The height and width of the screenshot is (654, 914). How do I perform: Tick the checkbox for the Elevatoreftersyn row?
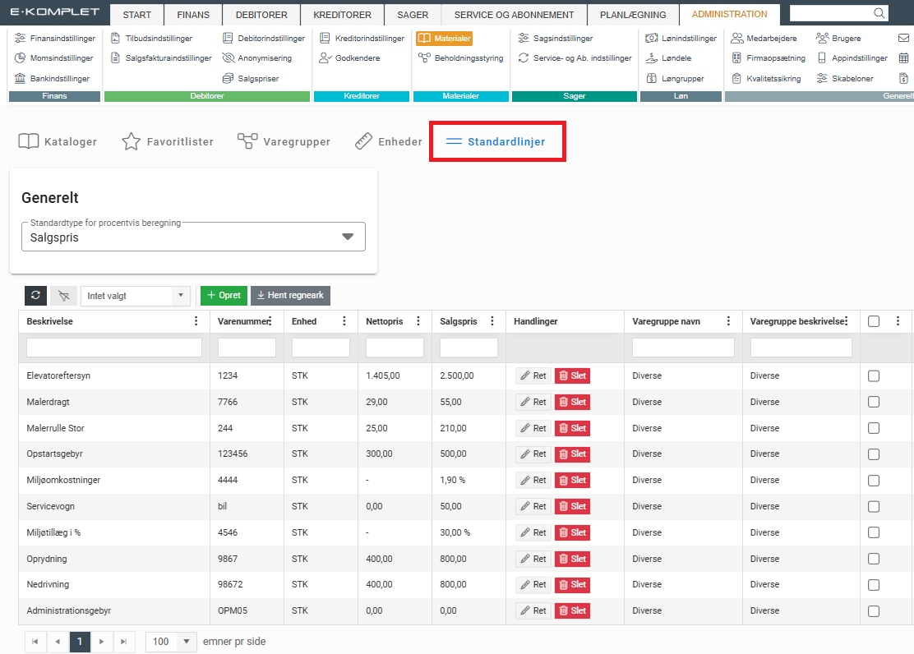tap(874, 375)
